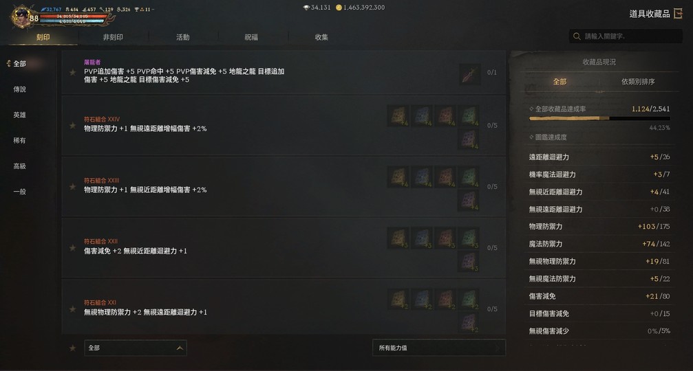The image size is (693, 371).
Task: Click the green rune stone in 符石組合 XXI
Action: [469, 300]
